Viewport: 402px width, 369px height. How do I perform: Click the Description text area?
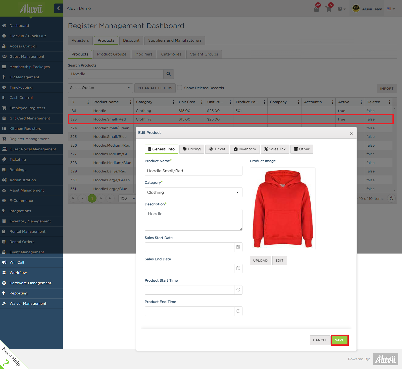pyautogui.click(x=193, y=220)
